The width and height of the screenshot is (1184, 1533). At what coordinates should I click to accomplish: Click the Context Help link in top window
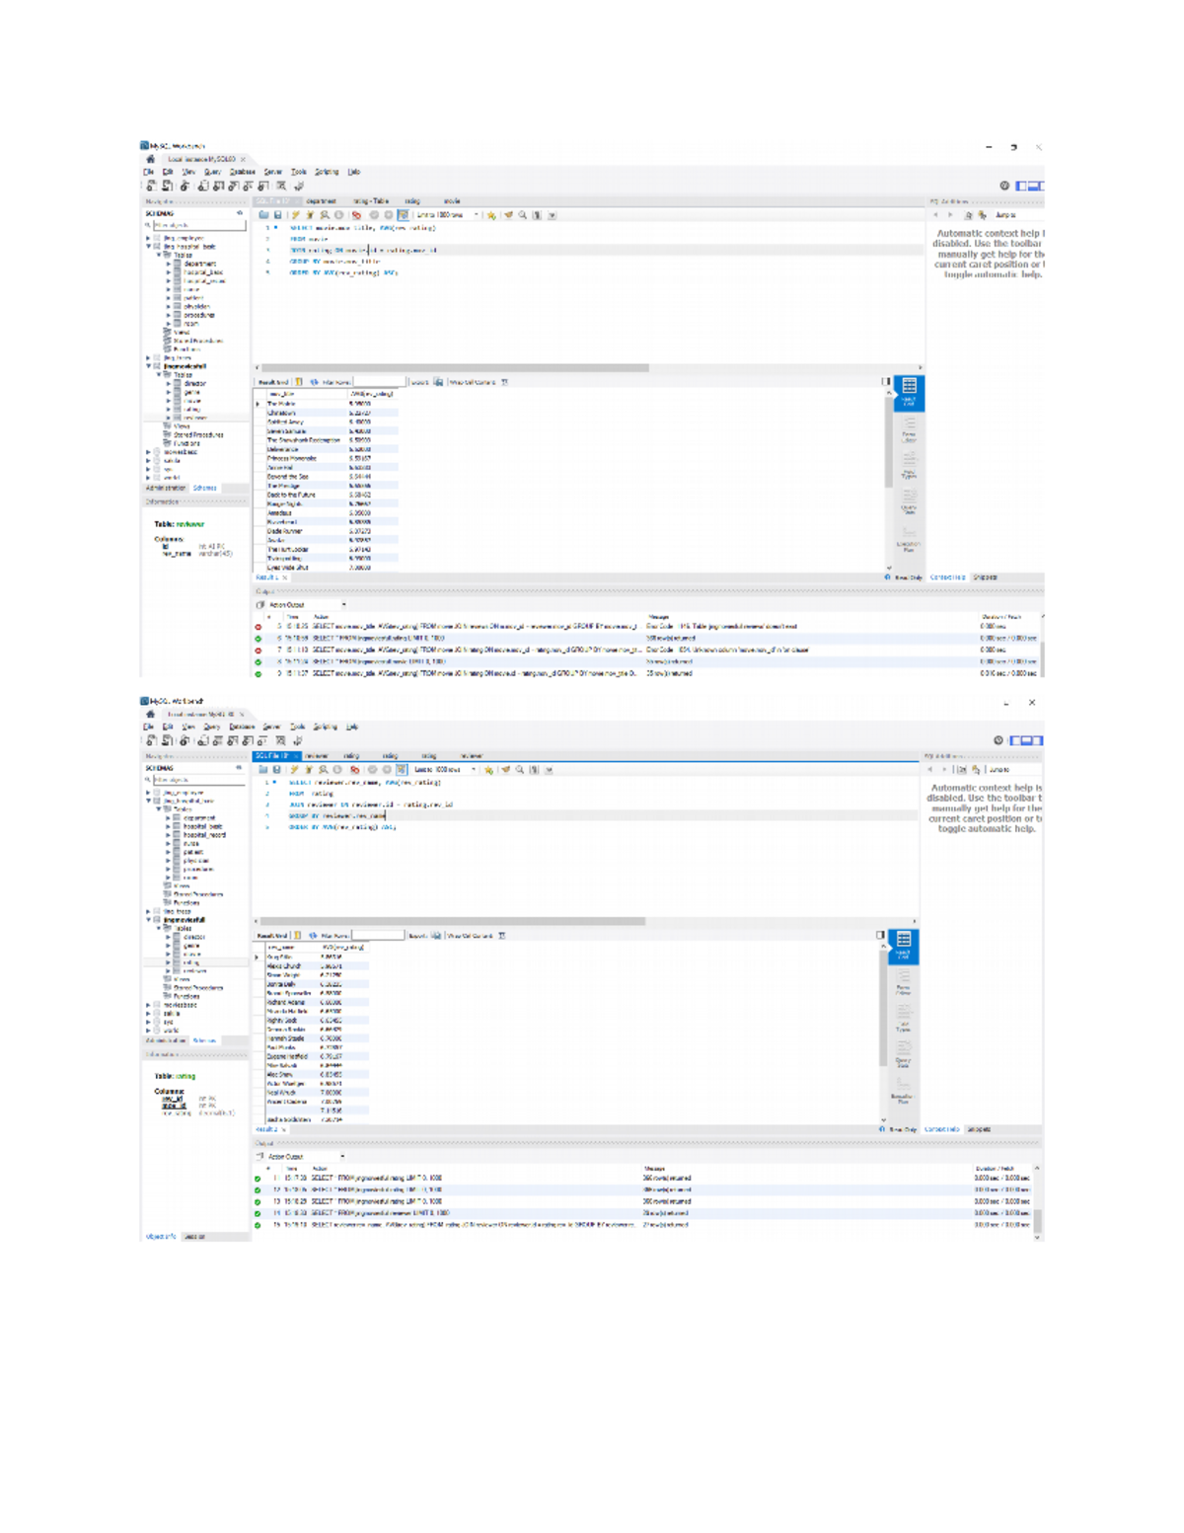pos(947,577)
